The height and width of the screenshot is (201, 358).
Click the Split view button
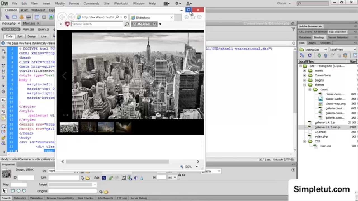click(x=20, y=36)
